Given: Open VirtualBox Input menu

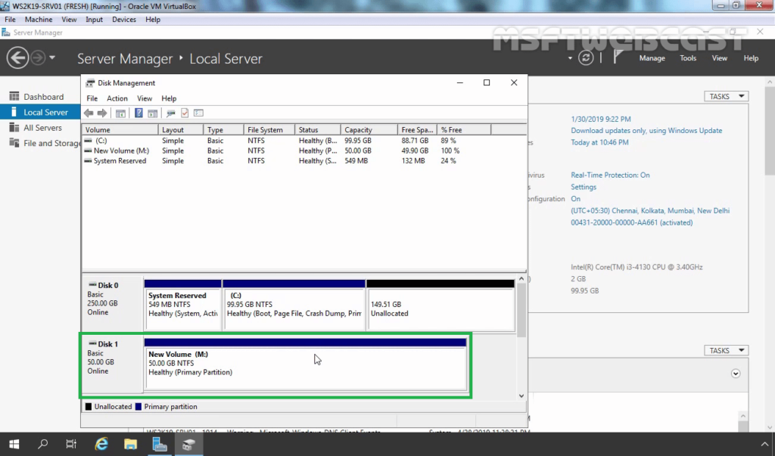Looking at the screenshot, I should [x=94, y=19].
